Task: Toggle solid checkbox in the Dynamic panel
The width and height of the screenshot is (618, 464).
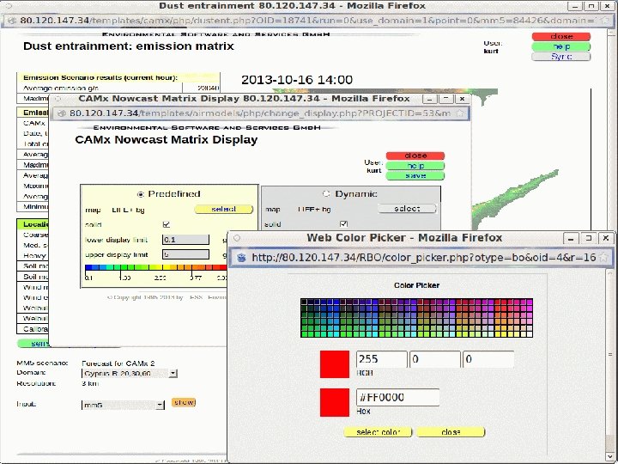Action: [x=343, y=224]
